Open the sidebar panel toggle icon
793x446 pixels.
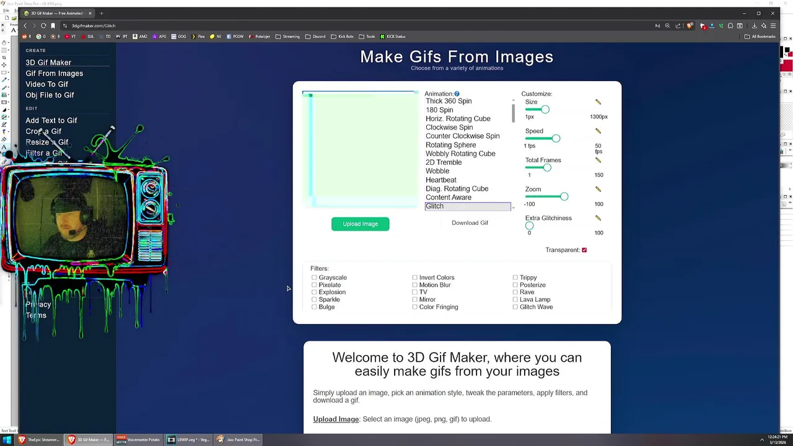740,25
